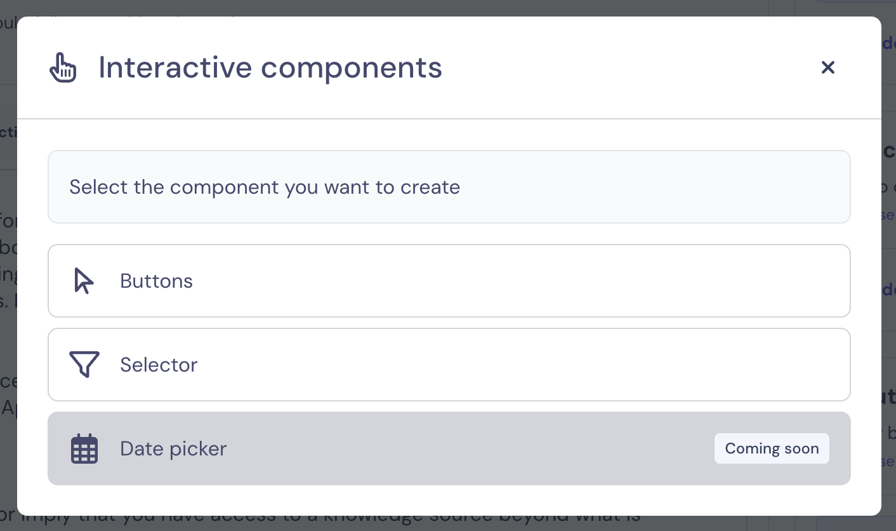Viewport: 896px width, 531px height.
Task: Click the "Selector" text label
Action: pyautogui.click(x=159, y=365)
